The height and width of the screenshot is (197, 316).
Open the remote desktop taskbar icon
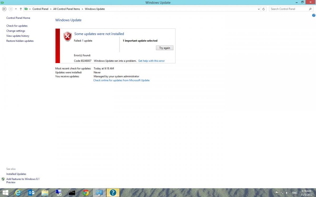pyautogui.click(x=59, y=193)
